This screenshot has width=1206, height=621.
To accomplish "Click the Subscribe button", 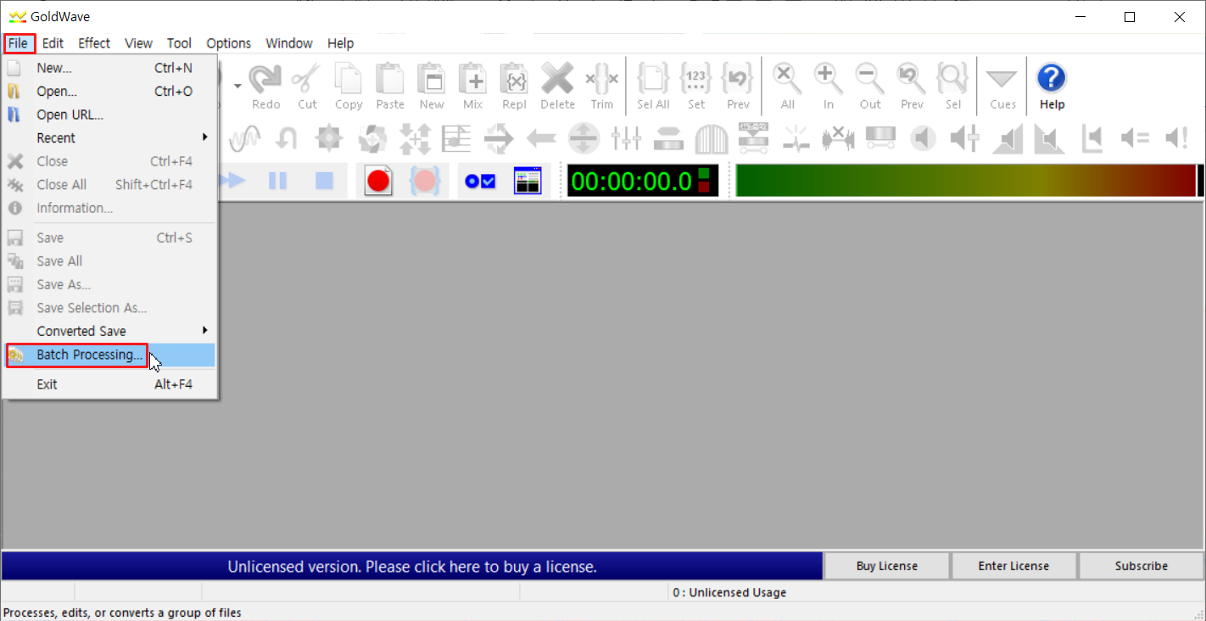I will click(x=1141, y=566).
